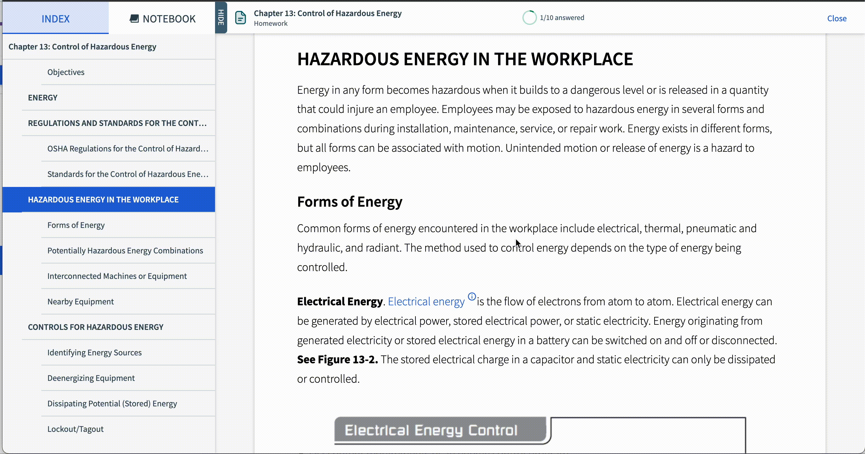Viewport: 865px width, 454px height.
Task: Select Potentially Hazardous Energy Combinations
Action: (x=125, y=250)
